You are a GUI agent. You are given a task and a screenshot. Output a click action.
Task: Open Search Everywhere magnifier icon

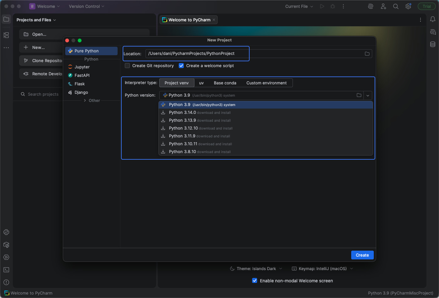coord(396,6)
